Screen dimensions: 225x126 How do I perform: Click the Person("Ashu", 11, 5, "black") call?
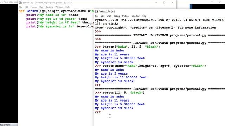coord(131,47)
